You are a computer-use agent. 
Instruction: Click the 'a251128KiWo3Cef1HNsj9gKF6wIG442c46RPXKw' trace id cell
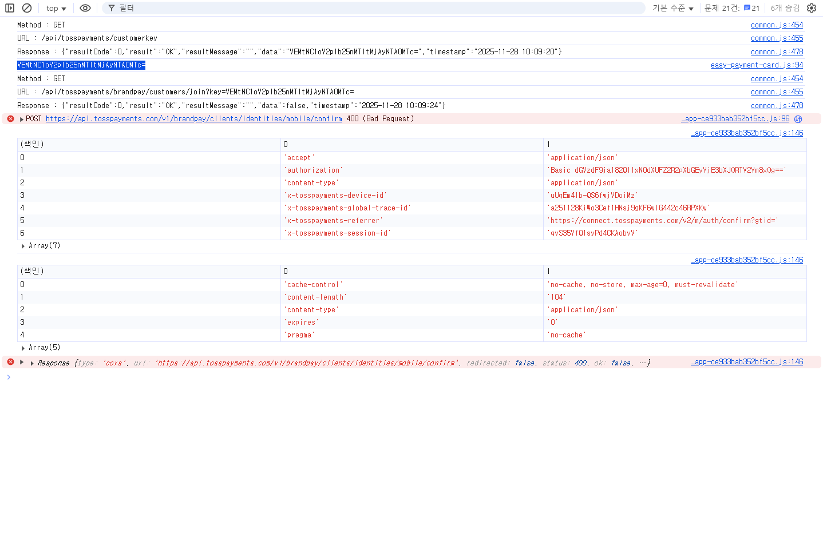coord(675,208)
